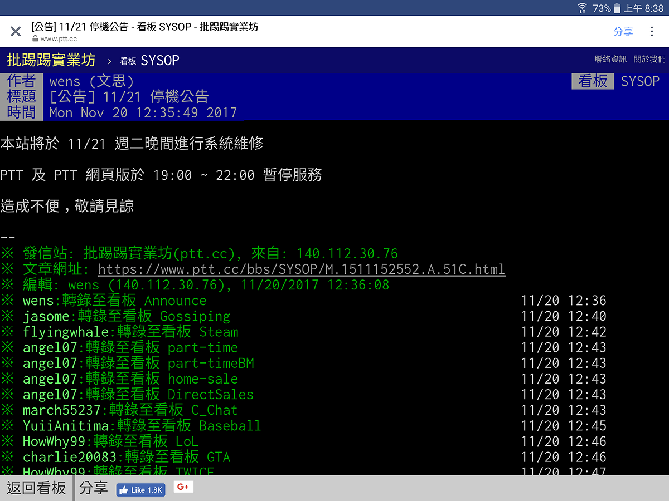
Task: Click row angel07:轉錄至看板 part-time
Action: (x=303, y=347)
